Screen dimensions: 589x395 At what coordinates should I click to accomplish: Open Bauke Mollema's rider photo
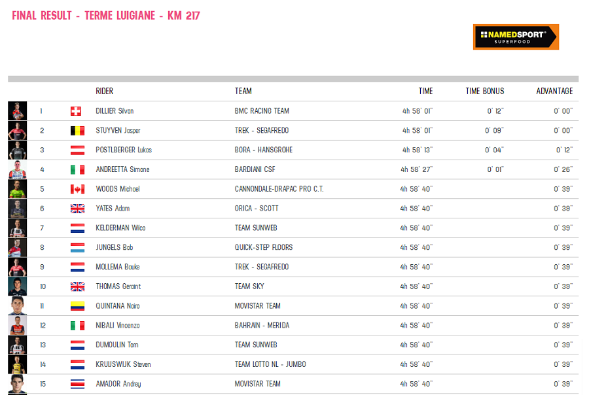click(x=17, y=267)
